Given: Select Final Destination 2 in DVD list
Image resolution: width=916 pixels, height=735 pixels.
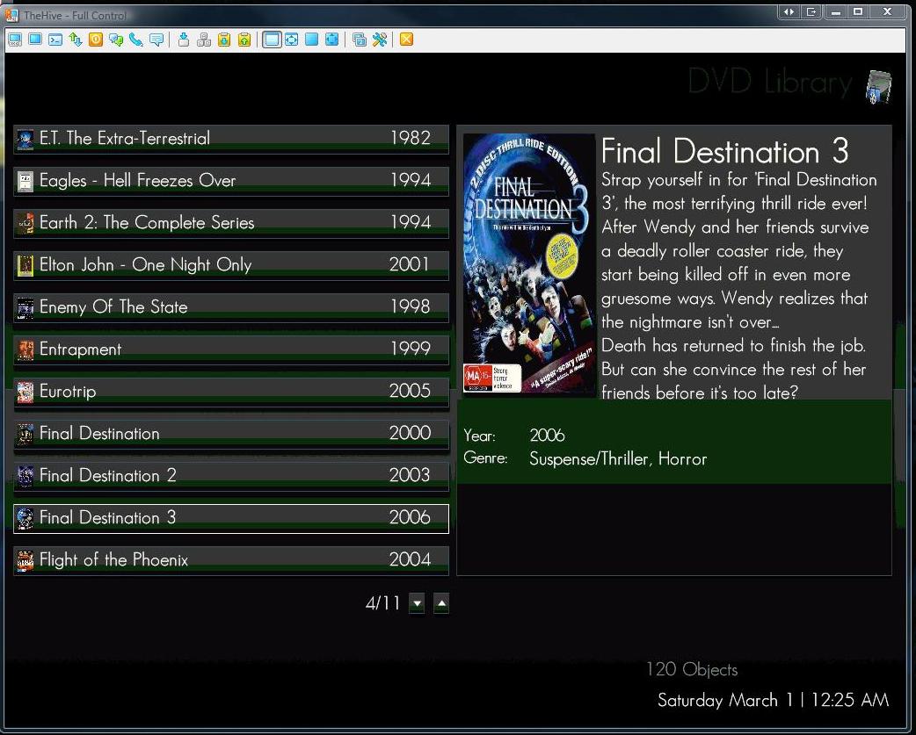Looking at the screenshot, I should tap(231, 476).
